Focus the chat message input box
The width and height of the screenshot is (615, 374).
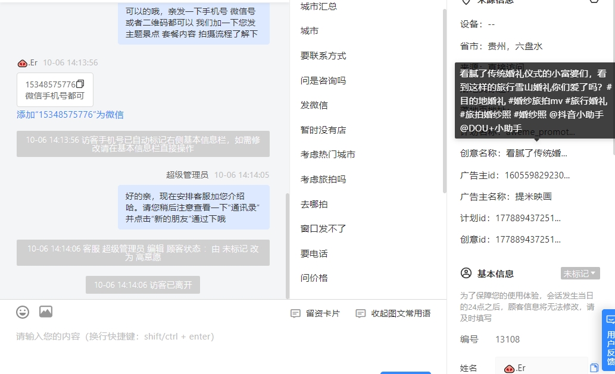point(223,337)
